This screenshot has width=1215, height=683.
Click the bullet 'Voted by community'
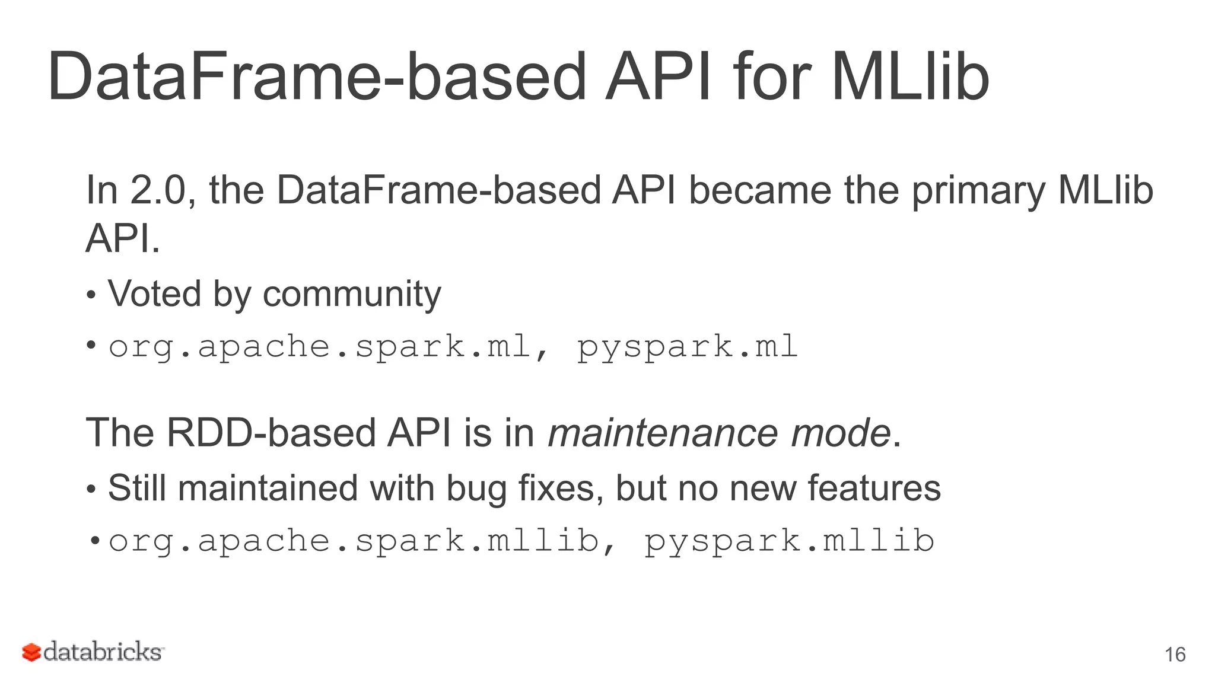tap(275, 295)
